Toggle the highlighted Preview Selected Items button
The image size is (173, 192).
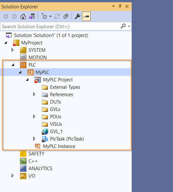click(x=86, y=16)
